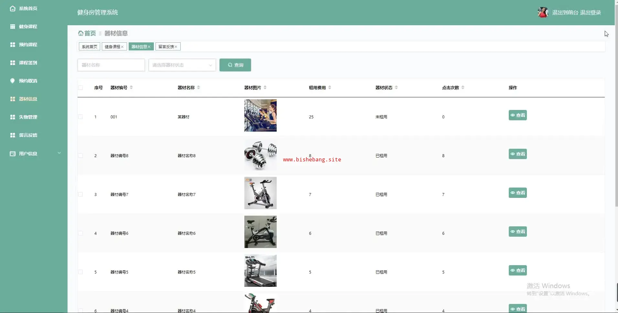Check the checkbox for row 001

pyautogui.click(x=80, y=117)
